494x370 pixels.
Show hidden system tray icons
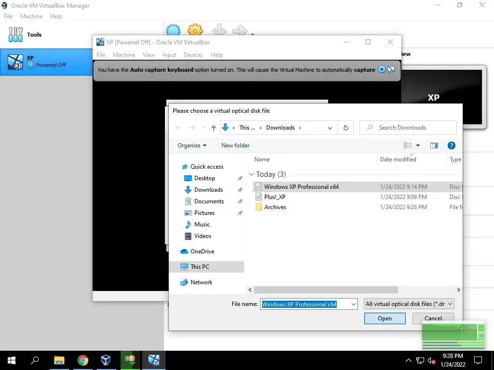click(x=408, y=360)
